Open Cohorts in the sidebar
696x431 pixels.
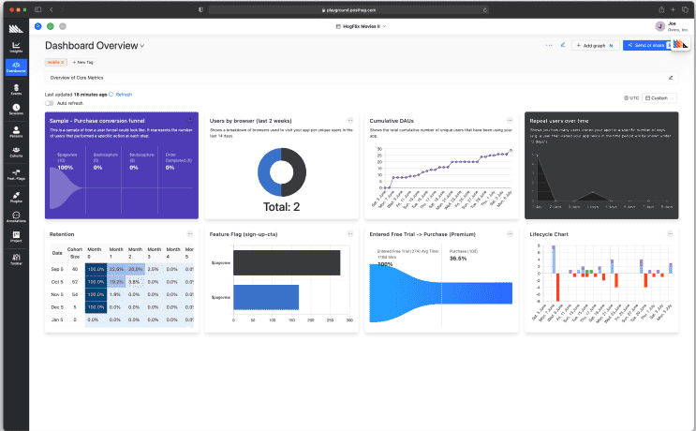[x=16, y=152]
